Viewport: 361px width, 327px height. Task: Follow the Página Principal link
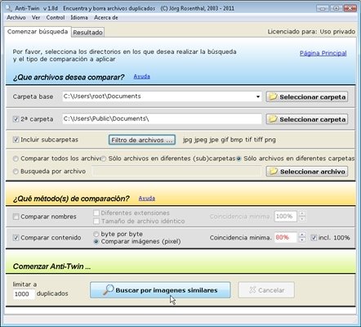click(323, 53)
